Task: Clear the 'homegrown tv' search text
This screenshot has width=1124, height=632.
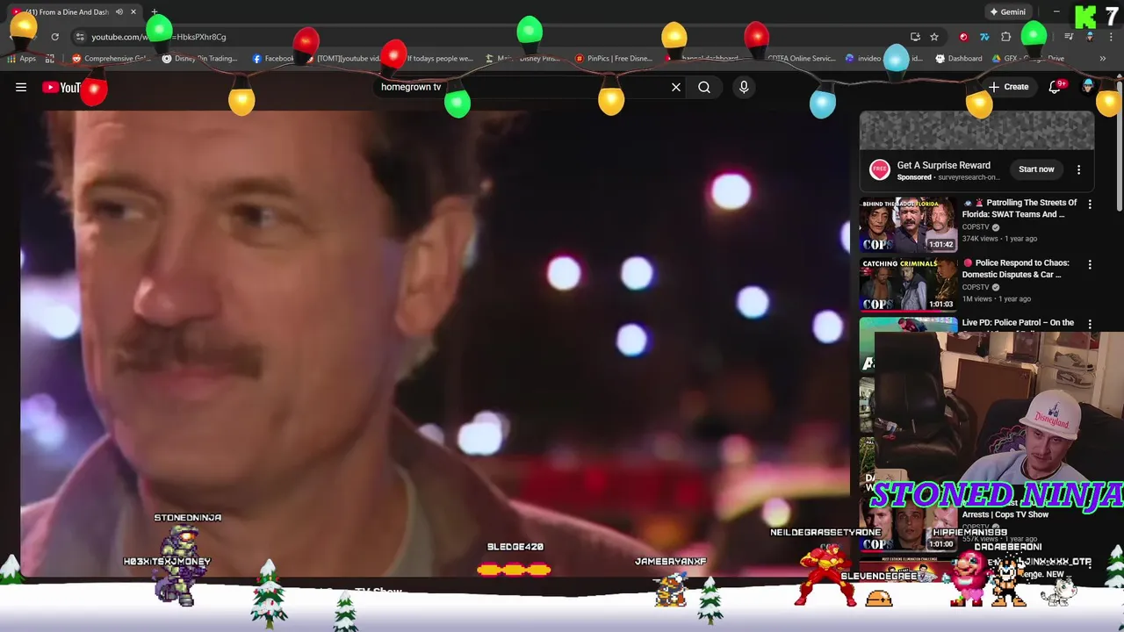Action: pyautogui.click(x=676, y=87)
